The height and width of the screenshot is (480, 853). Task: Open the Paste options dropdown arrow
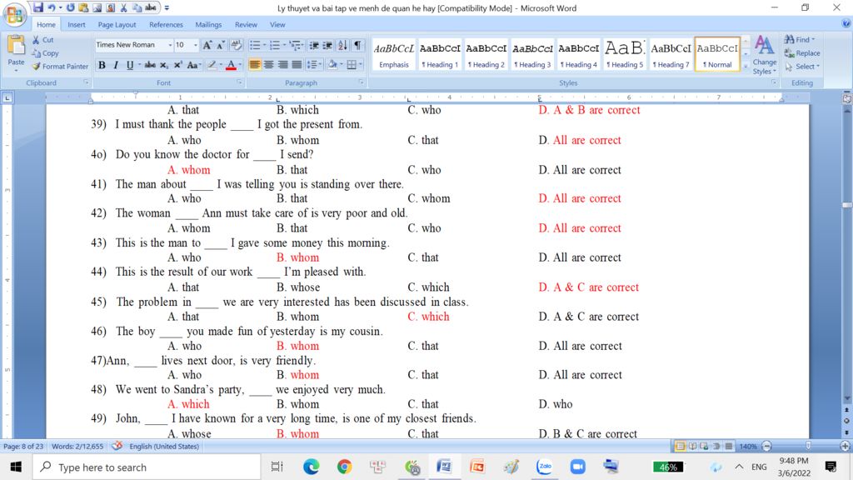point(16,70)
